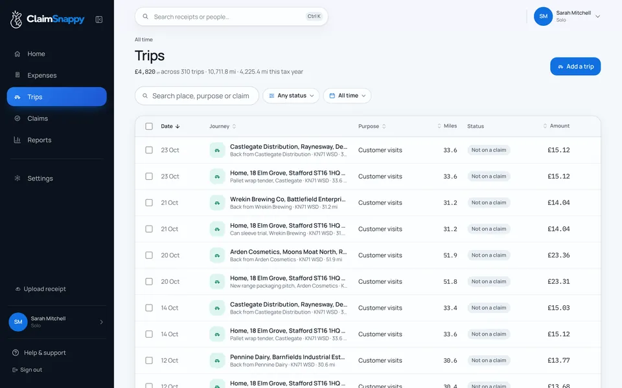The image size is (622, 388).
Task: Go to Home in sidebar
Action: point(57,54)
